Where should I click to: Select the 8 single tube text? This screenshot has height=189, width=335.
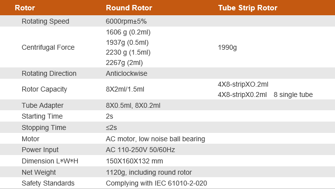(293, 94)
